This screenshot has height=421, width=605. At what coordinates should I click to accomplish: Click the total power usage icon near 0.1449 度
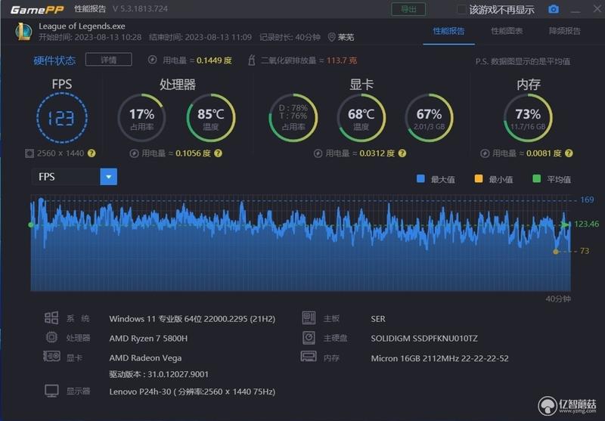(x=153, y=60)
